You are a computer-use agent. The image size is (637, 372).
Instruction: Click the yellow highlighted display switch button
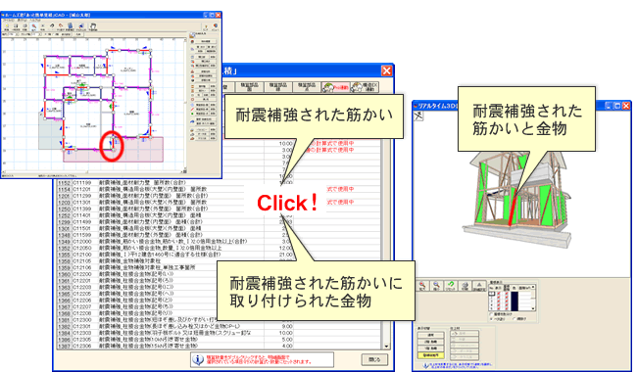[x=431, y=355]
